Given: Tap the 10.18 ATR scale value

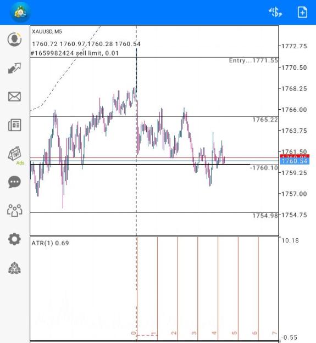Looking at the screenshot, I should coord(290,240).
